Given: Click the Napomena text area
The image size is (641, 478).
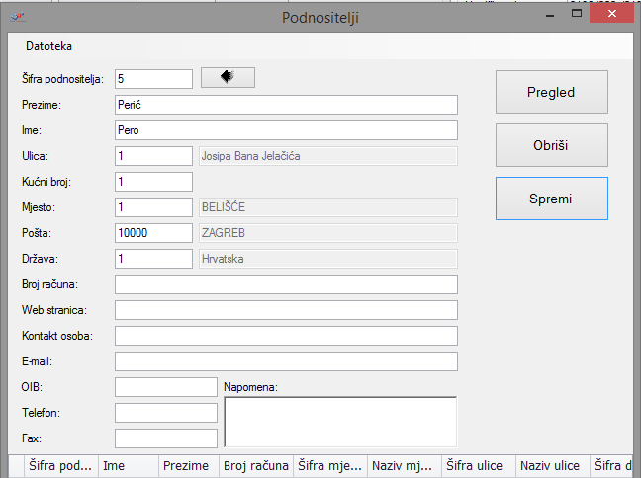Looking at the screenshot, I should tap(340, 422).
